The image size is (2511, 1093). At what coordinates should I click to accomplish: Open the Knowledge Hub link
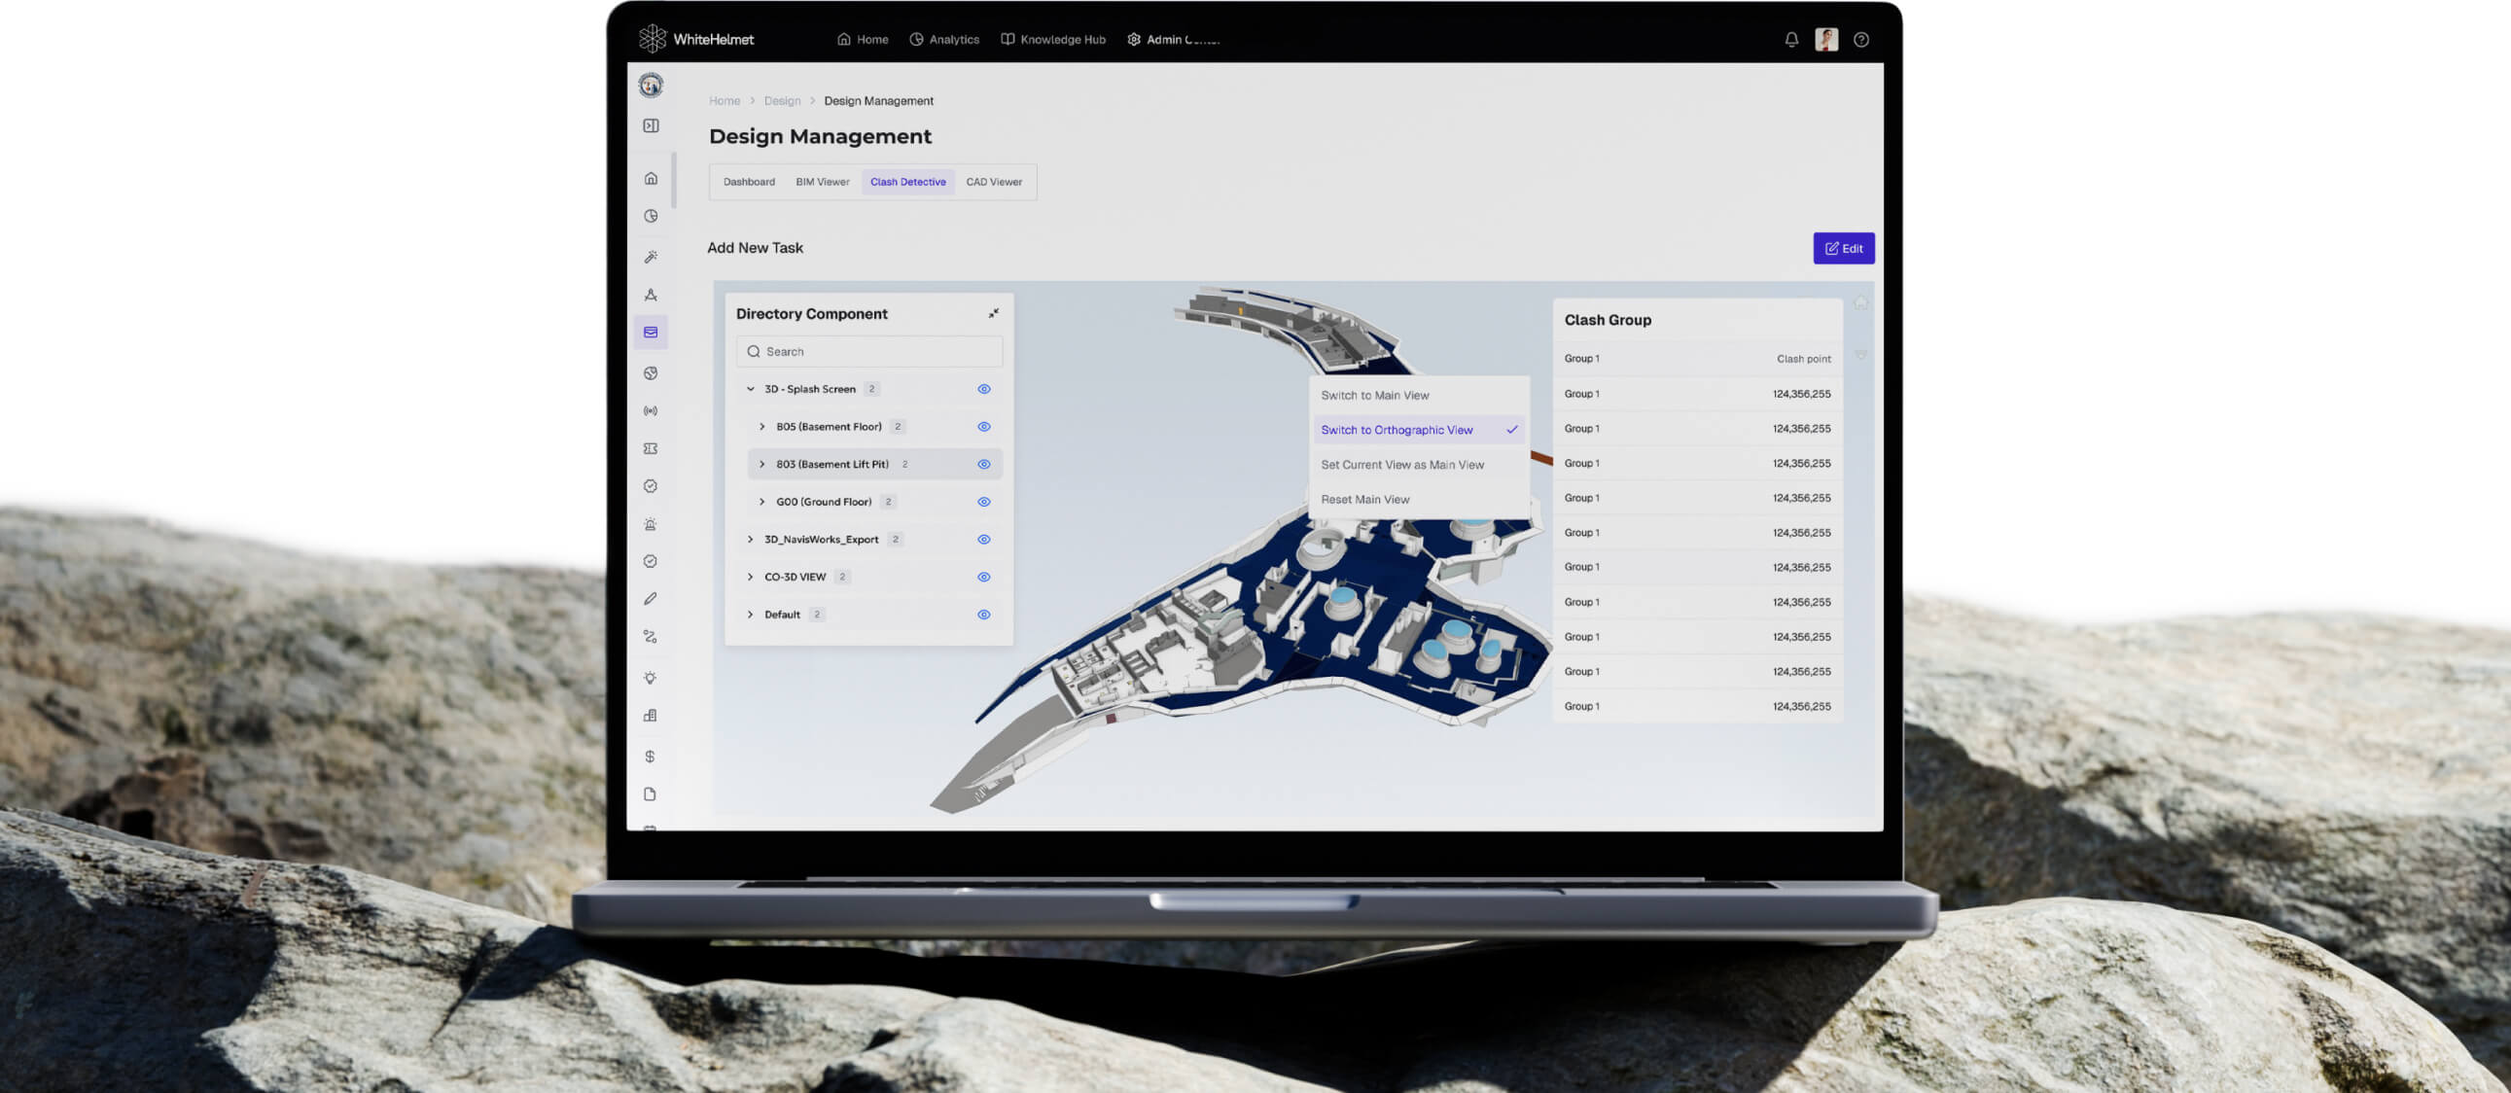1053,40
